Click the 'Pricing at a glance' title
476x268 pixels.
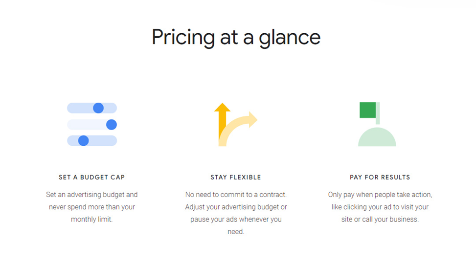(x=236, y=38)
